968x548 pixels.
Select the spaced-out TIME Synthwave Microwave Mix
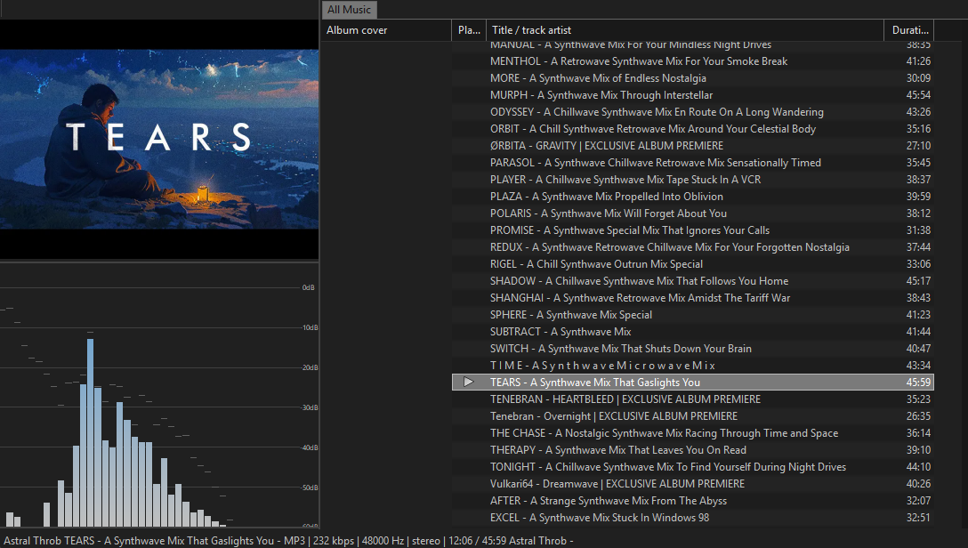[602, 366]
